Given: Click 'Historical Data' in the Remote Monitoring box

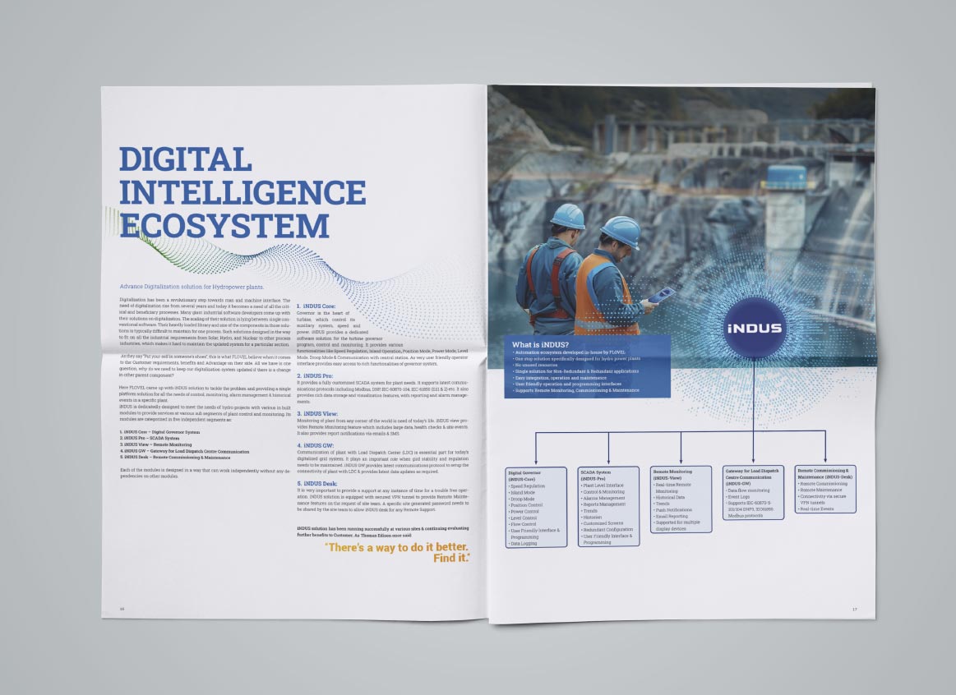Looking at the screenshot, I should pyautogui.click(x=669, y=497).
